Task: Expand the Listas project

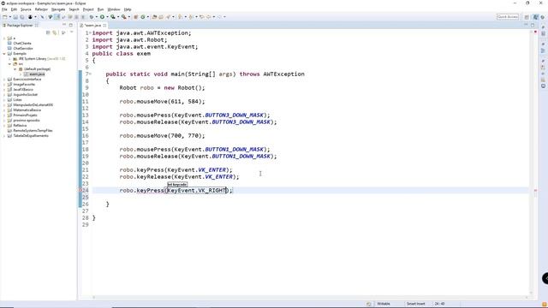Action: click(4, 100)
